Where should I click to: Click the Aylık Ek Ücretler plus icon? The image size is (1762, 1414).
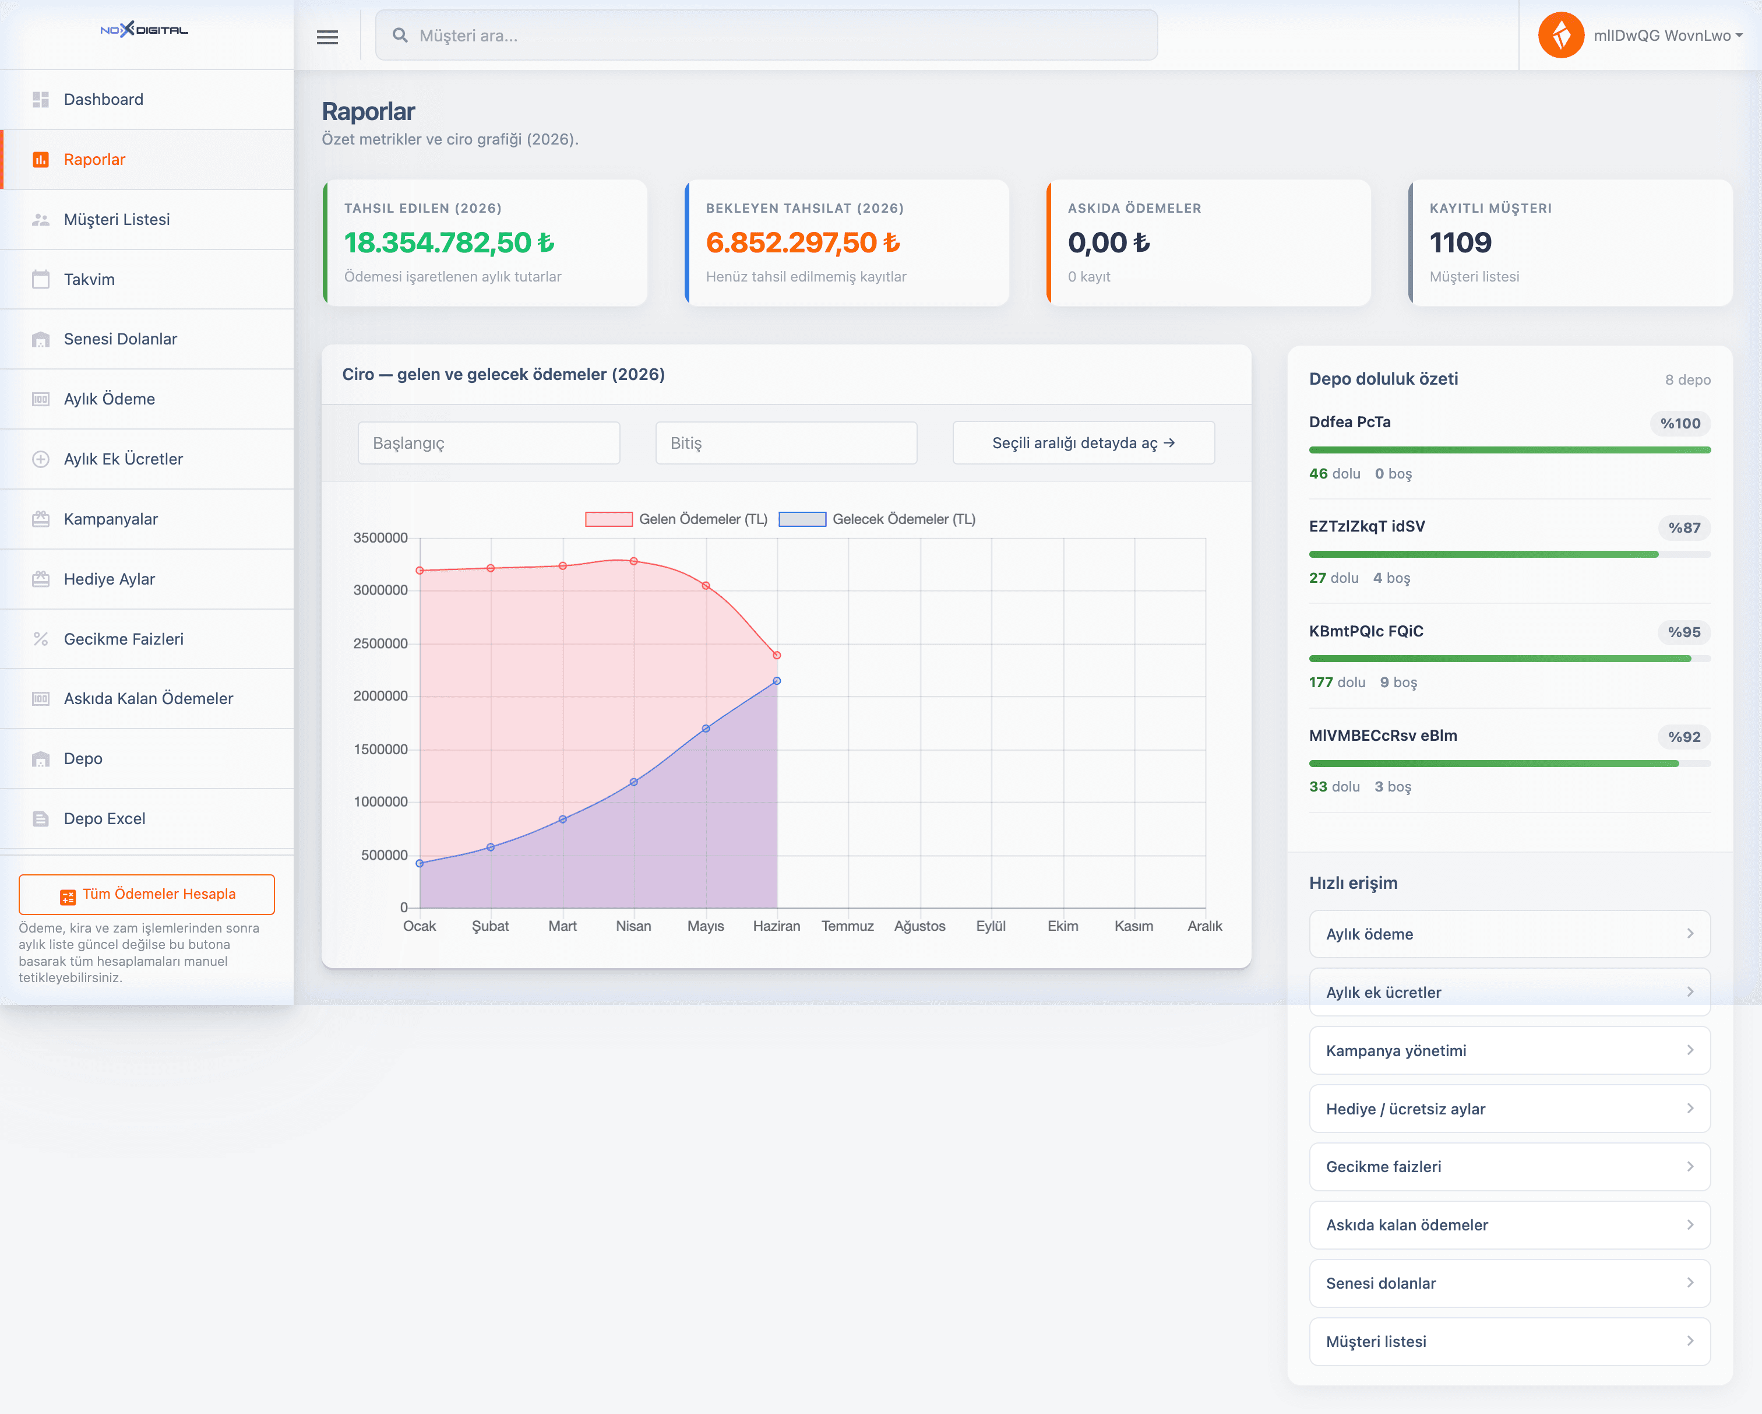point(41,459)
